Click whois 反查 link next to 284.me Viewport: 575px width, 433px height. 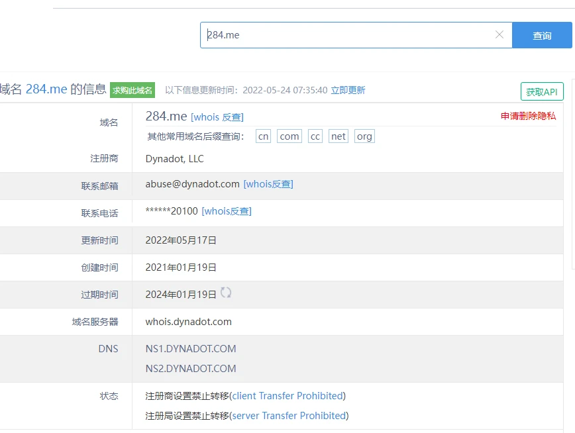coord(217,117)
